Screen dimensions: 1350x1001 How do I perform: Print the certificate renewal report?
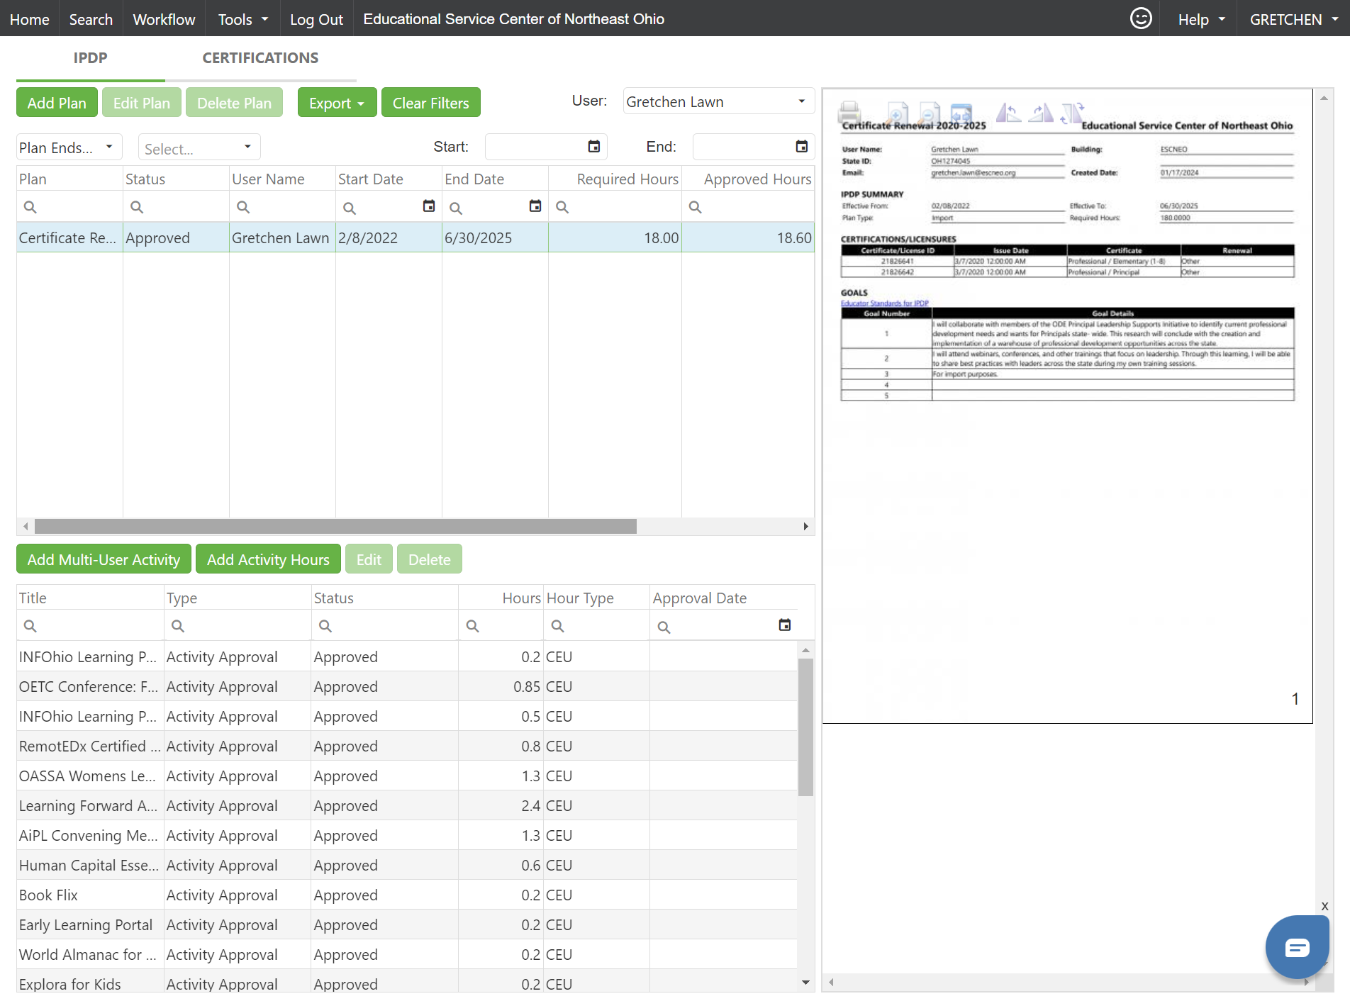click(x=849, y=112)
